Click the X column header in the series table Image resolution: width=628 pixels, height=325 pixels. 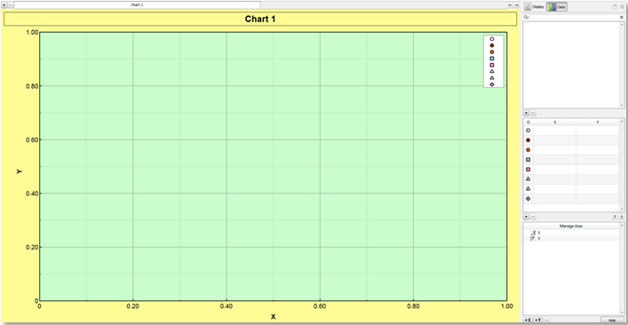coord(554,122)
